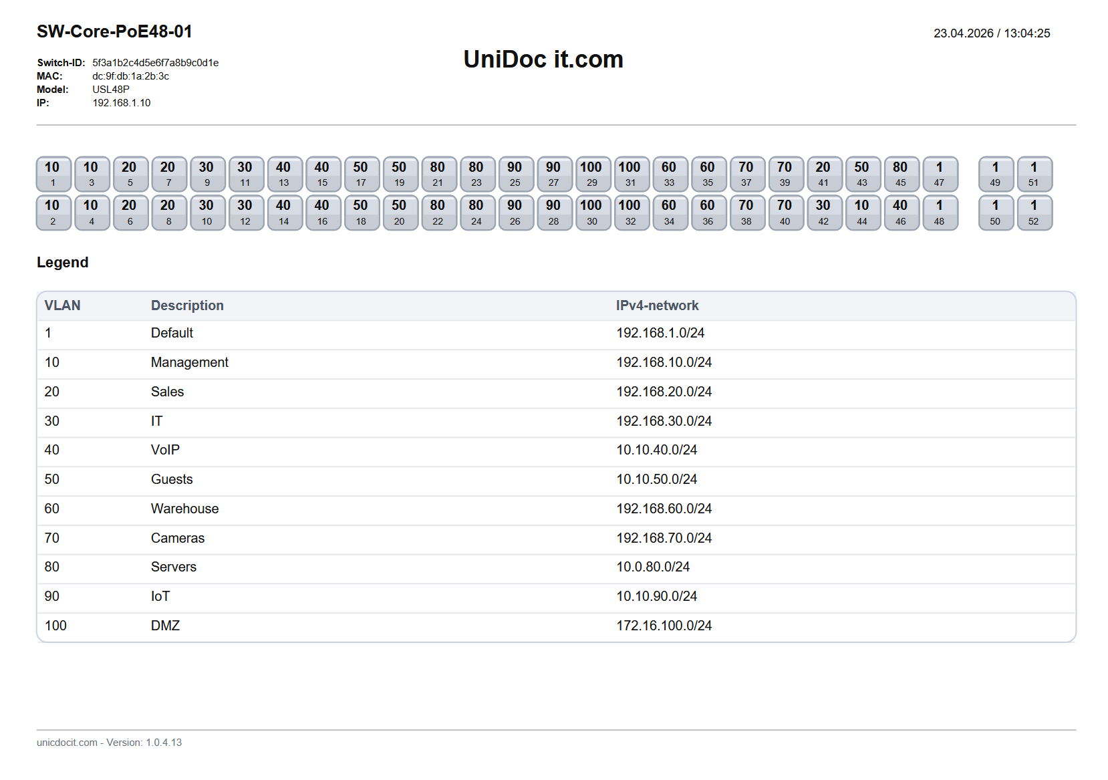Click the DMZ network 172.16.100.0/24 entry
This screenshot has width=1108, height=780.
point(664,626)
